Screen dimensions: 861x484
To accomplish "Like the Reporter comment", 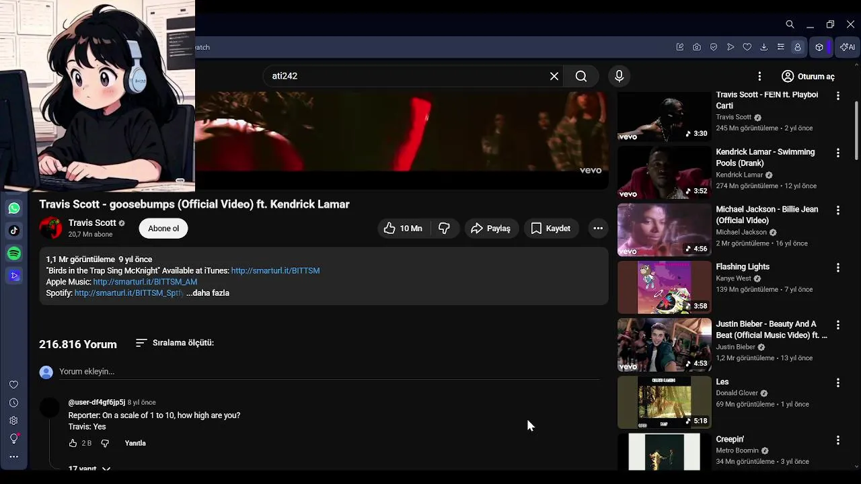I will (x=73, y=443).
